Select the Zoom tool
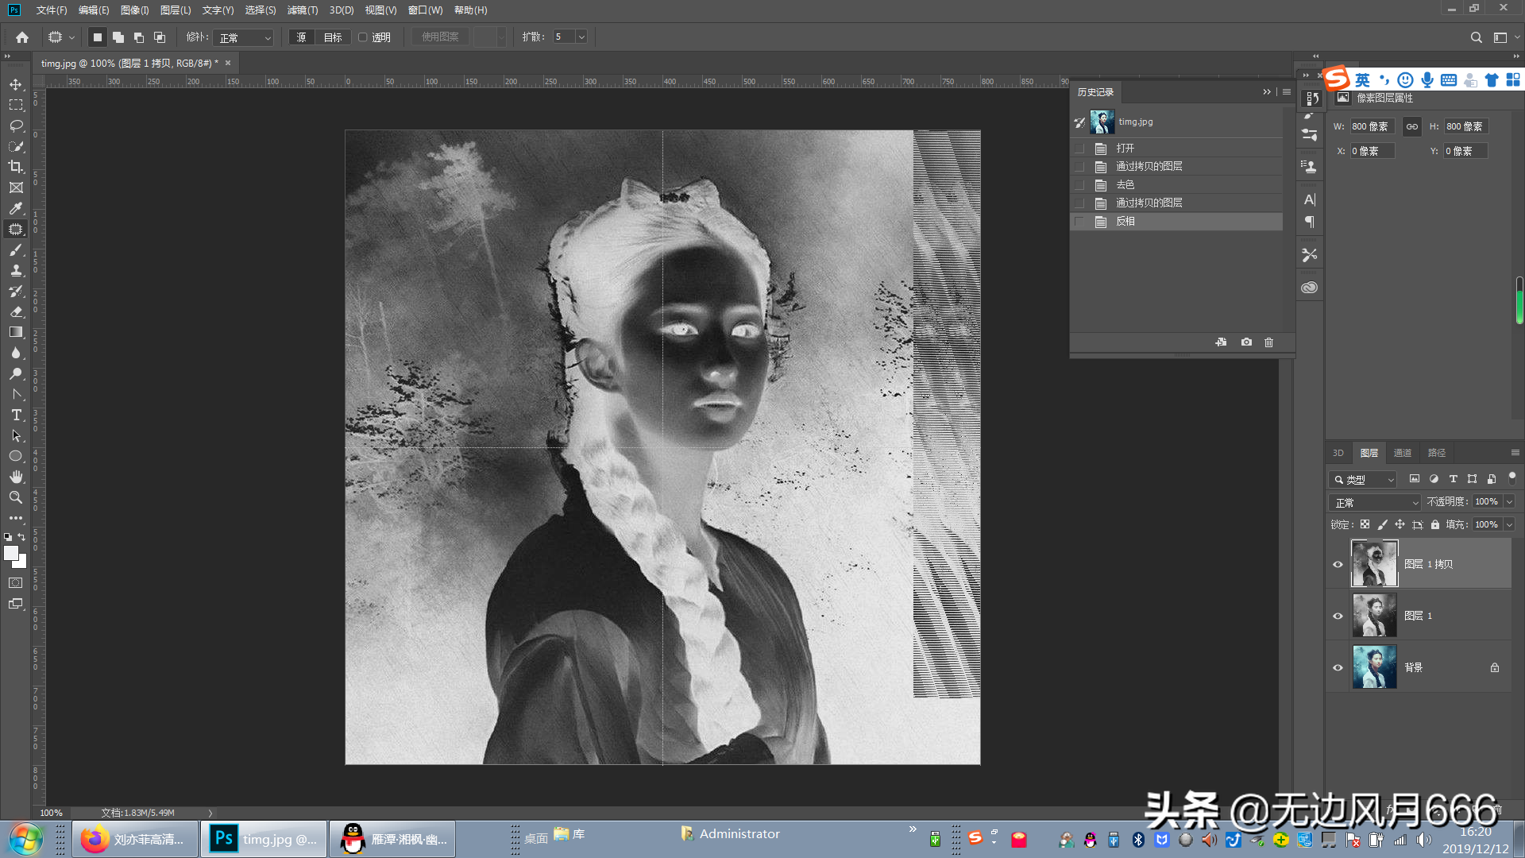1525x858 pixels. 16,497
